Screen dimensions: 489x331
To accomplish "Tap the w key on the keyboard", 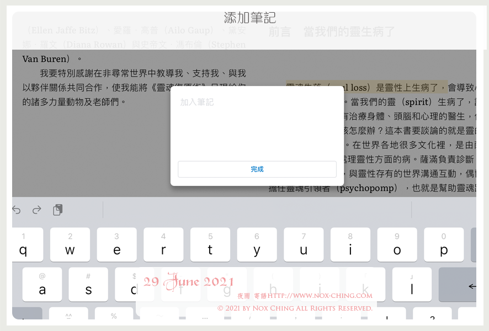I will pyautogui.click(x=70, y=245).
